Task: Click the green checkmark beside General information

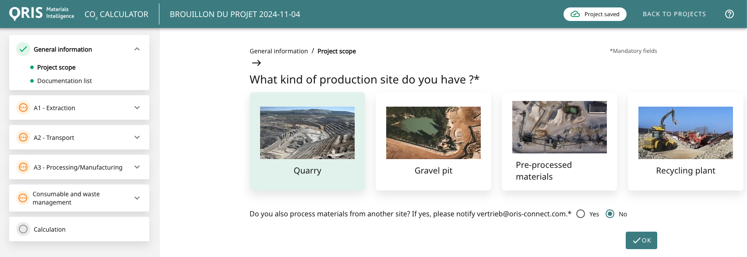Action: point(23,49)
